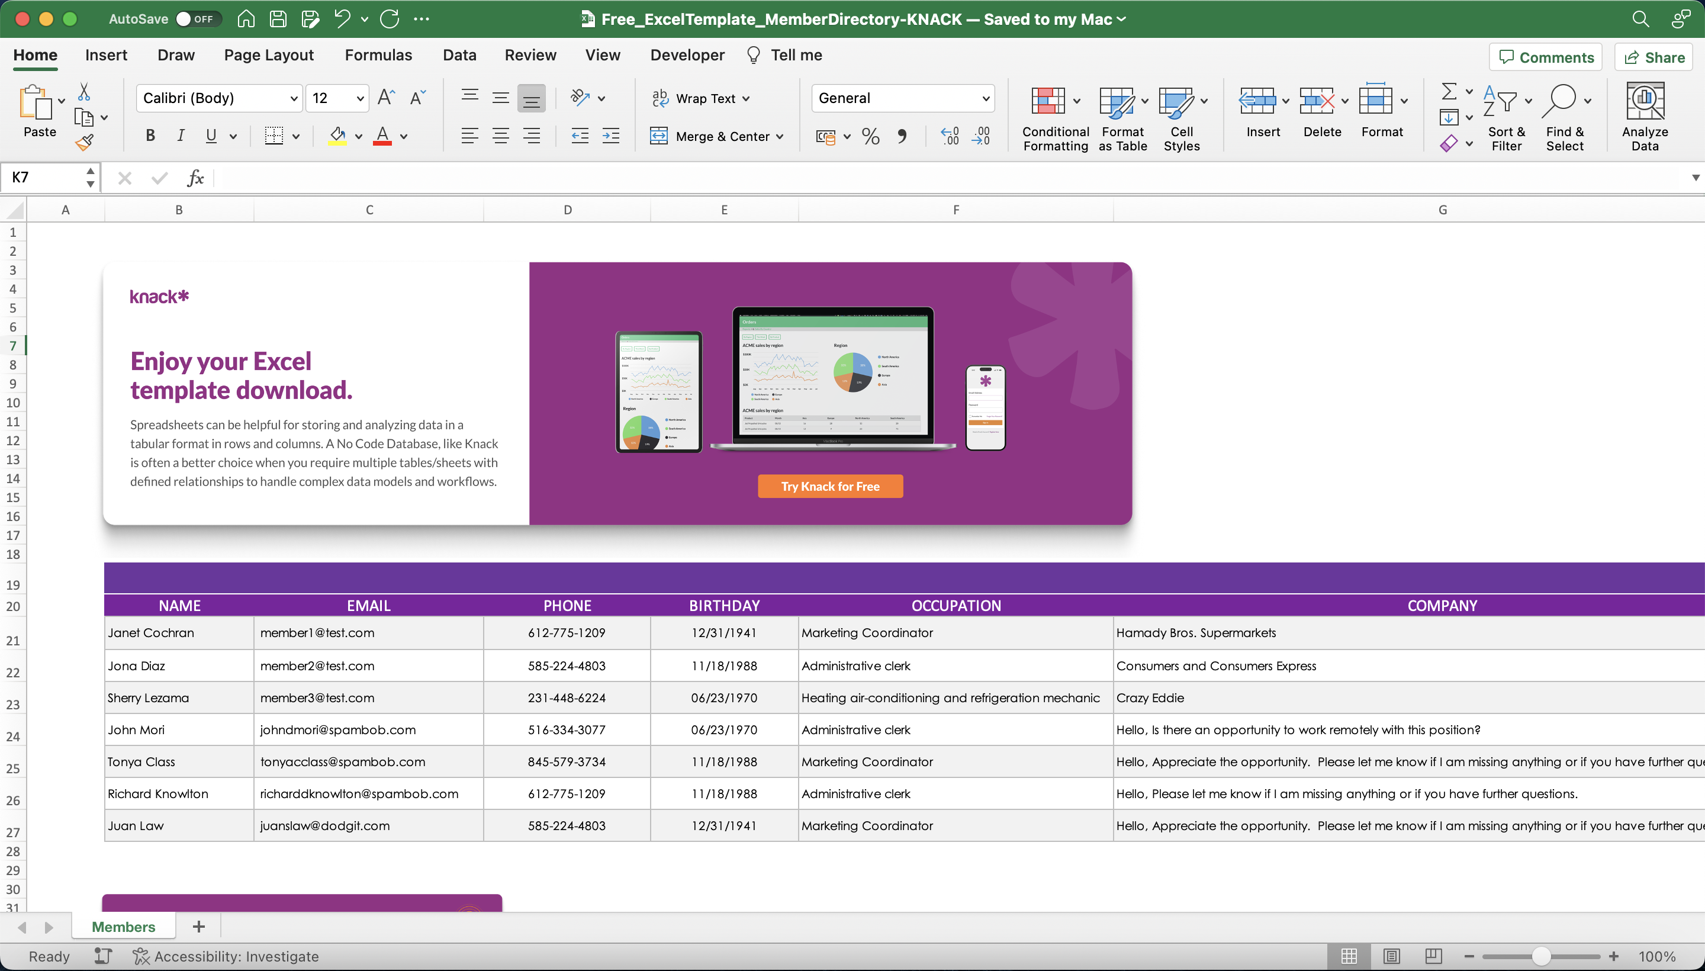Switch to the Page Layout tab
The width and height of the screenshot is (1705, 971).
269,55
